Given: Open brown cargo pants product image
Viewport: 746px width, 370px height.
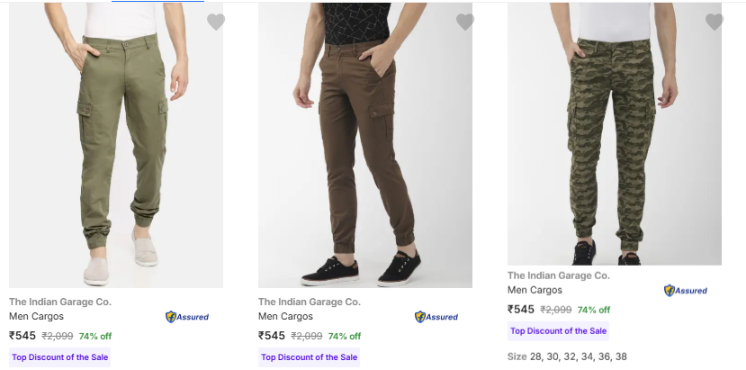Looking at the screenshot, I should (x=365, y=144).
